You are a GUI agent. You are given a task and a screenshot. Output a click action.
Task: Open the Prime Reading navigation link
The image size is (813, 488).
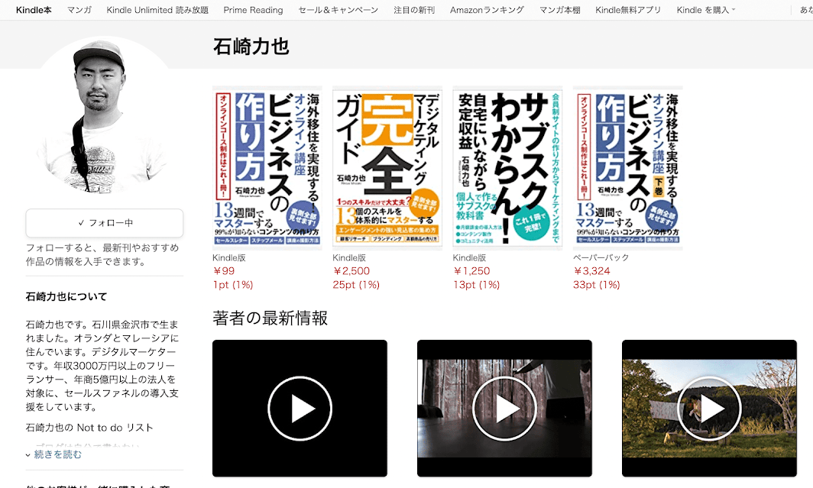(253, 10)
